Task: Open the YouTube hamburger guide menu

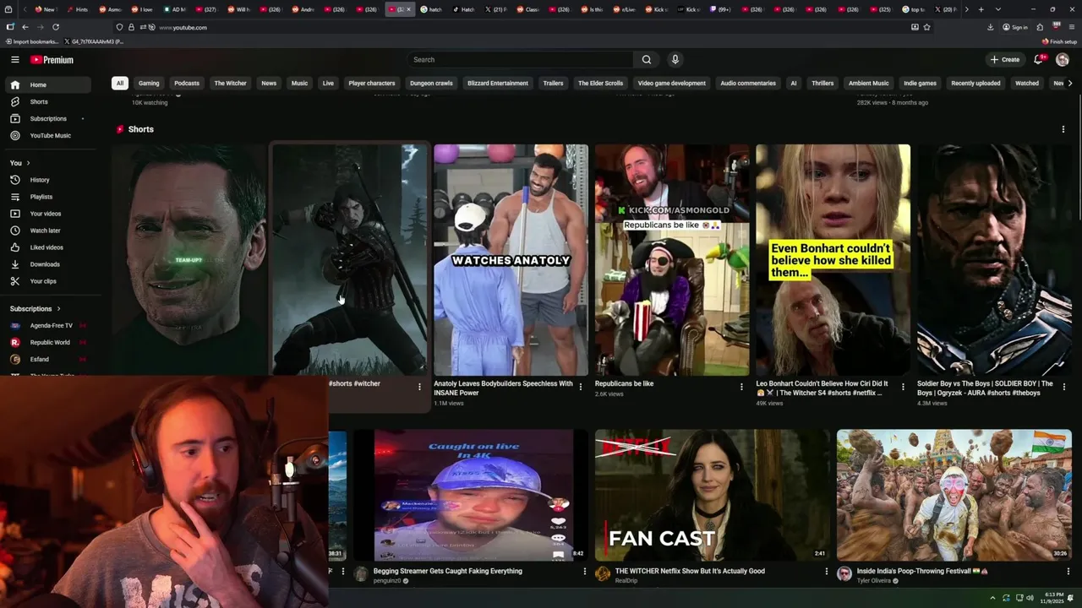Action: point(14,59)
